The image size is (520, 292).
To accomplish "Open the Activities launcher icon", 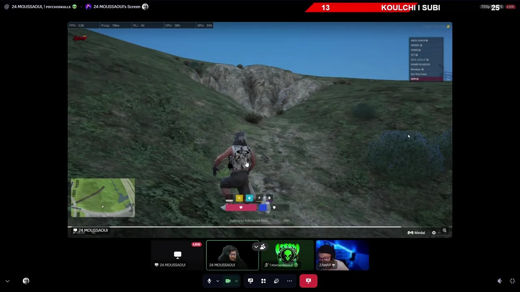I will pos(263,281).
